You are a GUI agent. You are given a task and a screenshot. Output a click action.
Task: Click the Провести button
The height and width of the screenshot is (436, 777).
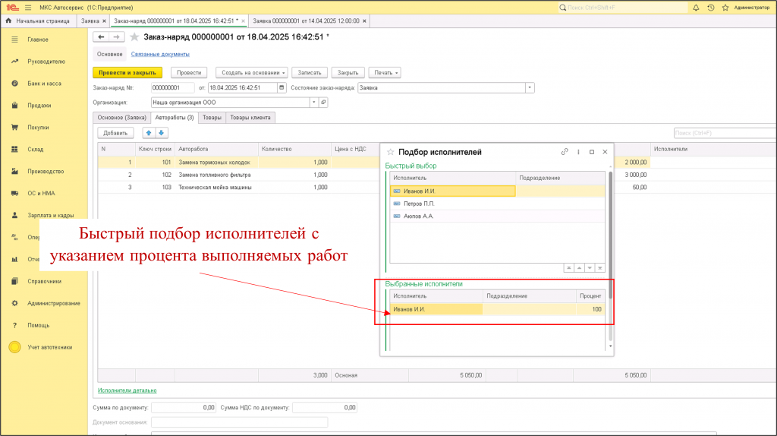pyautogui.click(x=189, y=72)
